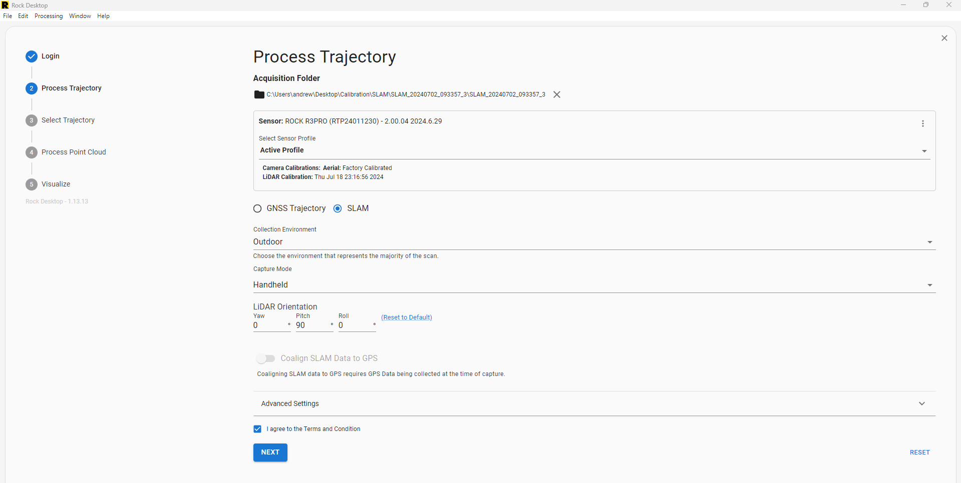This screenshot has width=961, height=483.
Task: Select the Process Trajectory step icon
Action: (x=31, y=88)
